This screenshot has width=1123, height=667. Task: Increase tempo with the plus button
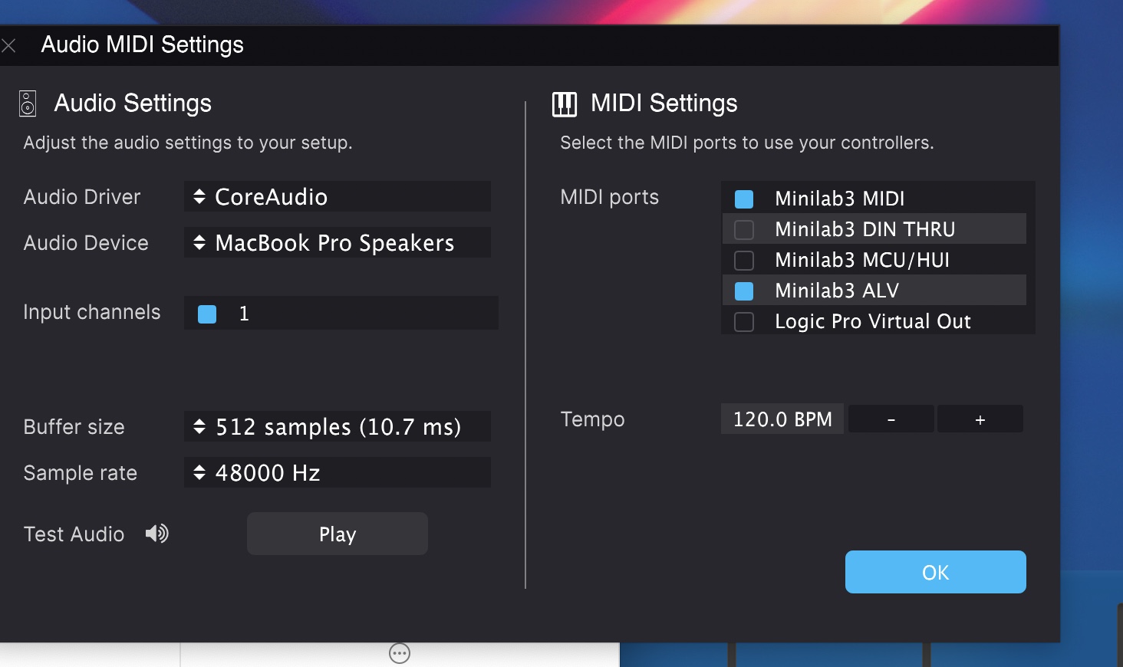pos(980,419)
